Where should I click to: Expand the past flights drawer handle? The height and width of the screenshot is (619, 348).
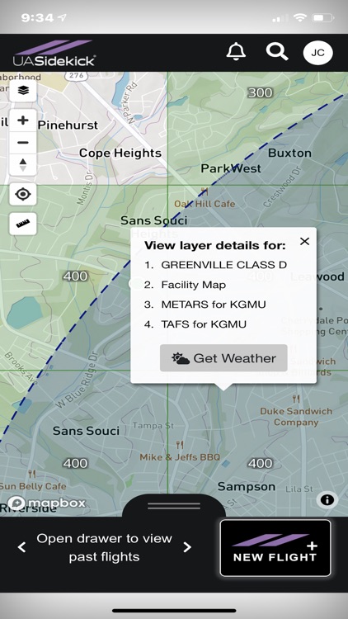point(174,506)
